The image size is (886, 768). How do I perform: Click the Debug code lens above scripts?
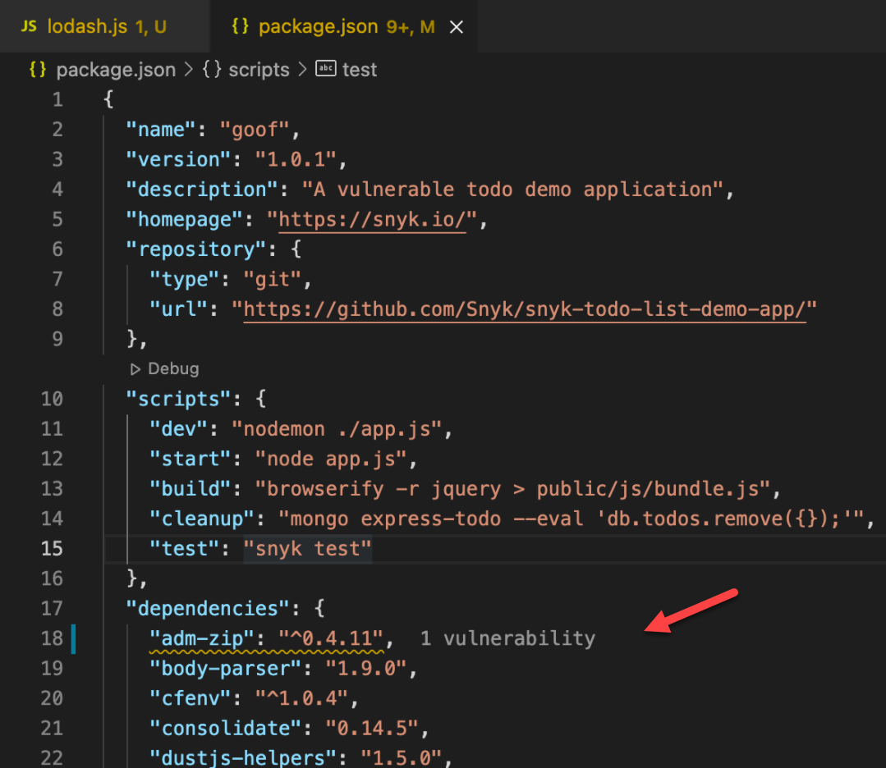tap(173, 368)
